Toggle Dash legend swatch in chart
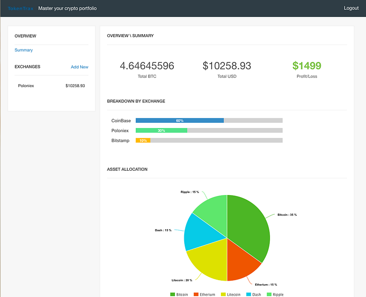This screenshot has height=297, width=366. point(249,295)
